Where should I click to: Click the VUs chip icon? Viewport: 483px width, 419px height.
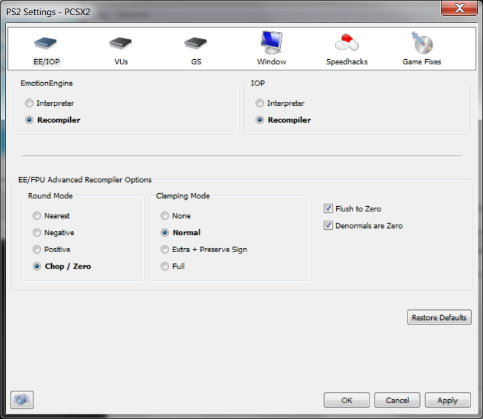click(x=121, y=43)
